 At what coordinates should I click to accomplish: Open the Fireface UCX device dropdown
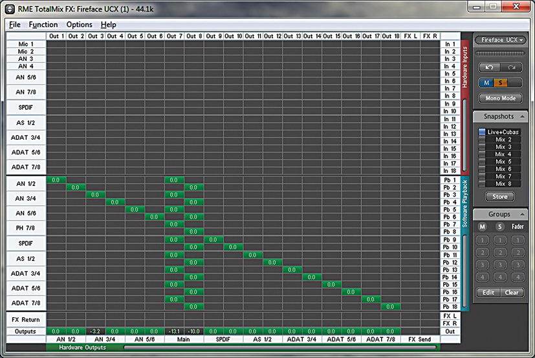pos(500,40)
